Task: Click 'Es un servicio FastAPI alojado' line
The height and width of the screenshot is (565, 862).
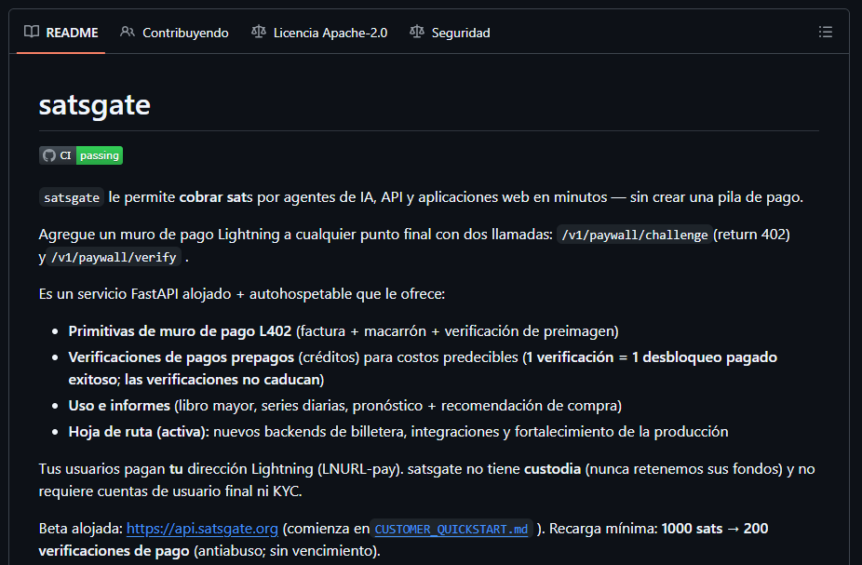Action: [242, 294]
